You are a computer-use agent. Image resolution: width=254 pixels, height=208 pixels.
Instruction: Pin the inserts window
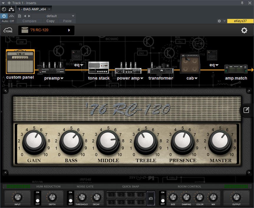coord(242,3)
